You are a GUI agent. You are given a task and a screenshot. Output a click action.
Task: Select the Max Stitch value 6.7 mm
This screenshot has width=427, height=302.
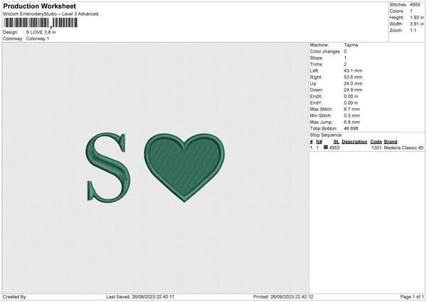[x=352, y=109]
